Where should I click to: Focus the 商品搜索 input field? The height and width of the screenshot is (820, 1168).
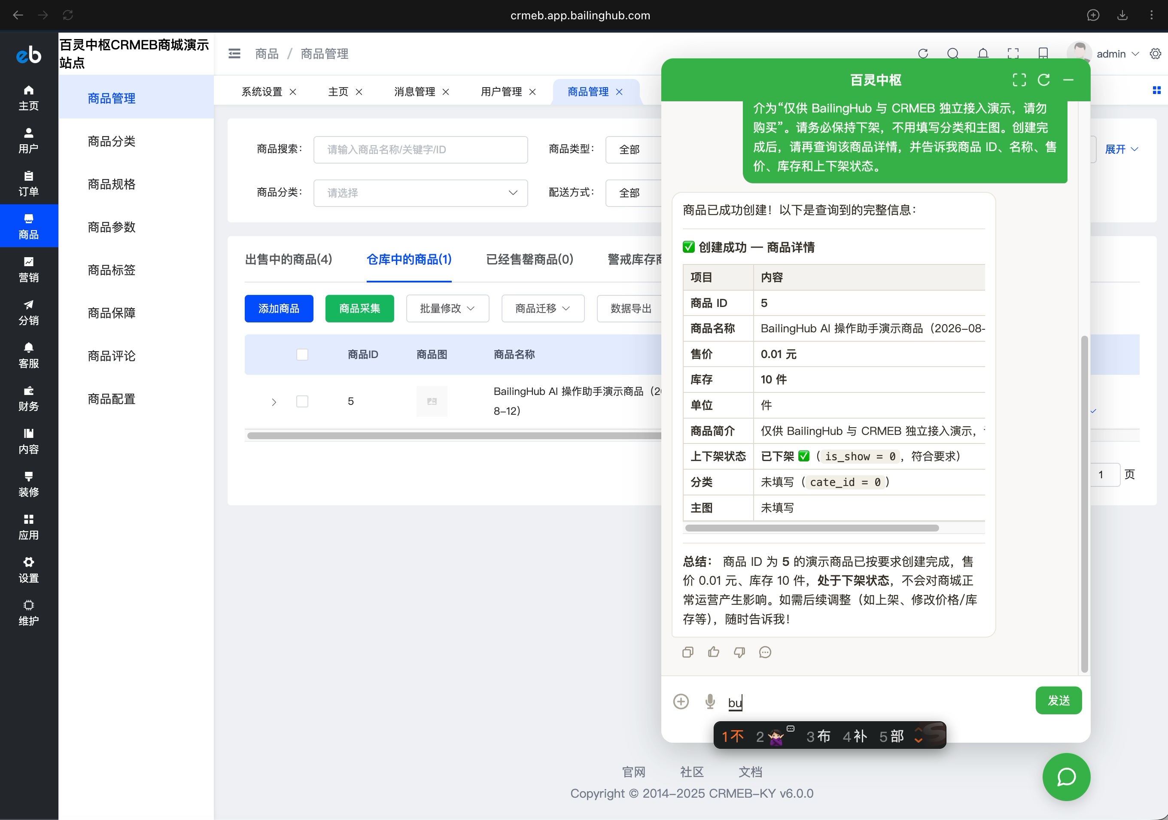click(420, 149)
